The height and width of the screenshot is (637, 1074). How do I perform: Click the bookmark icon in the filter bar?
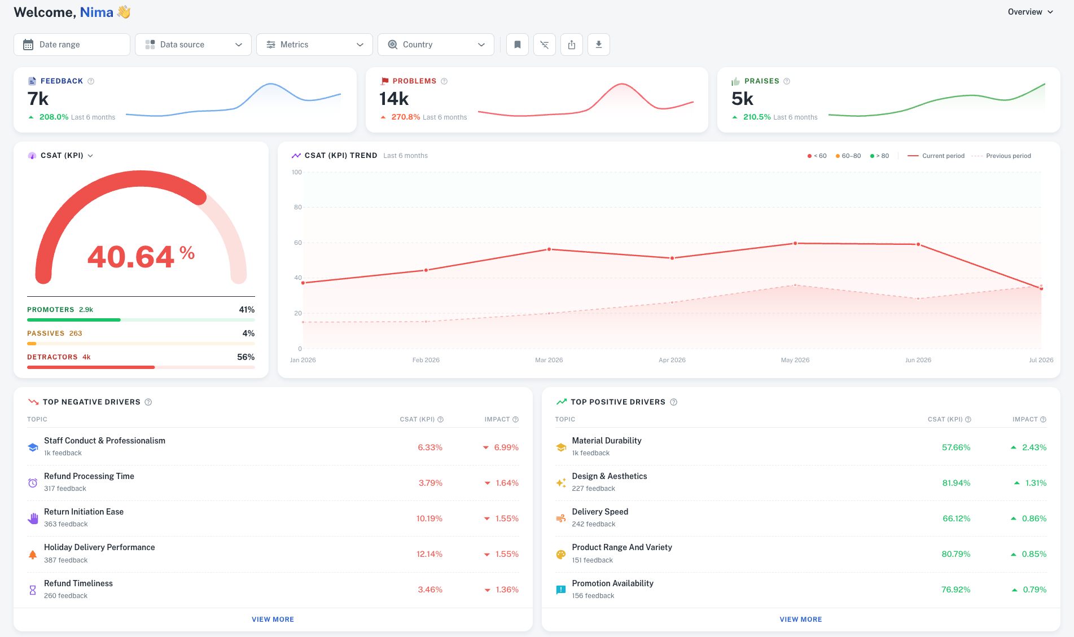click(x=518, y=45)
